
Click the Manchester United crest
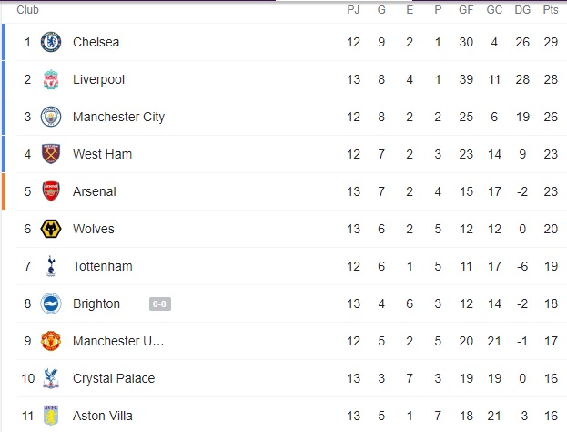click(51, 341)
